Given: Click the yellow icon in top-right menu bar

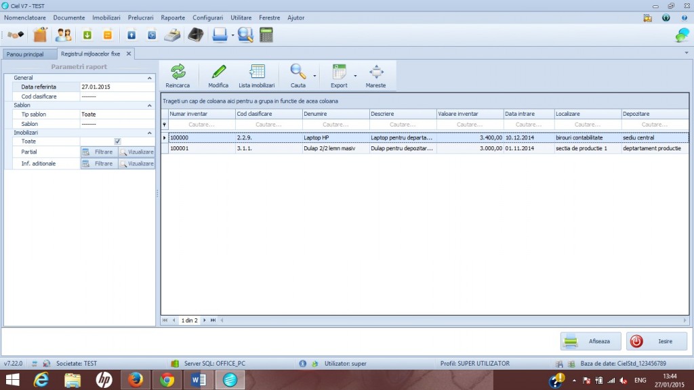Looking at the screenshot, I should (647, 18).
